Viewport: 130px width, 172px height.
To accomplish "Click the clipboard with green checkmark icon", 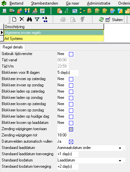I will tap(97, 11).
